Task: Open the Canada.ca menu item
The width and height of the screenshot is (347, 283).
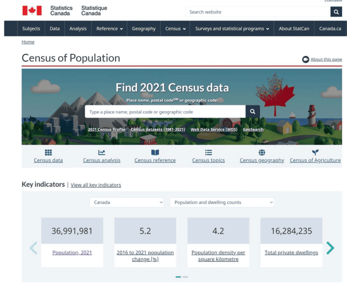Action: point(330,28)
